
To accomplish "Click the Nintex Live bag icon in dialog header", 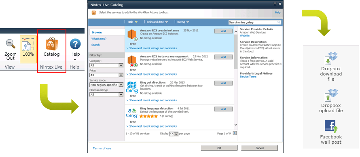I will pos(94,13).
